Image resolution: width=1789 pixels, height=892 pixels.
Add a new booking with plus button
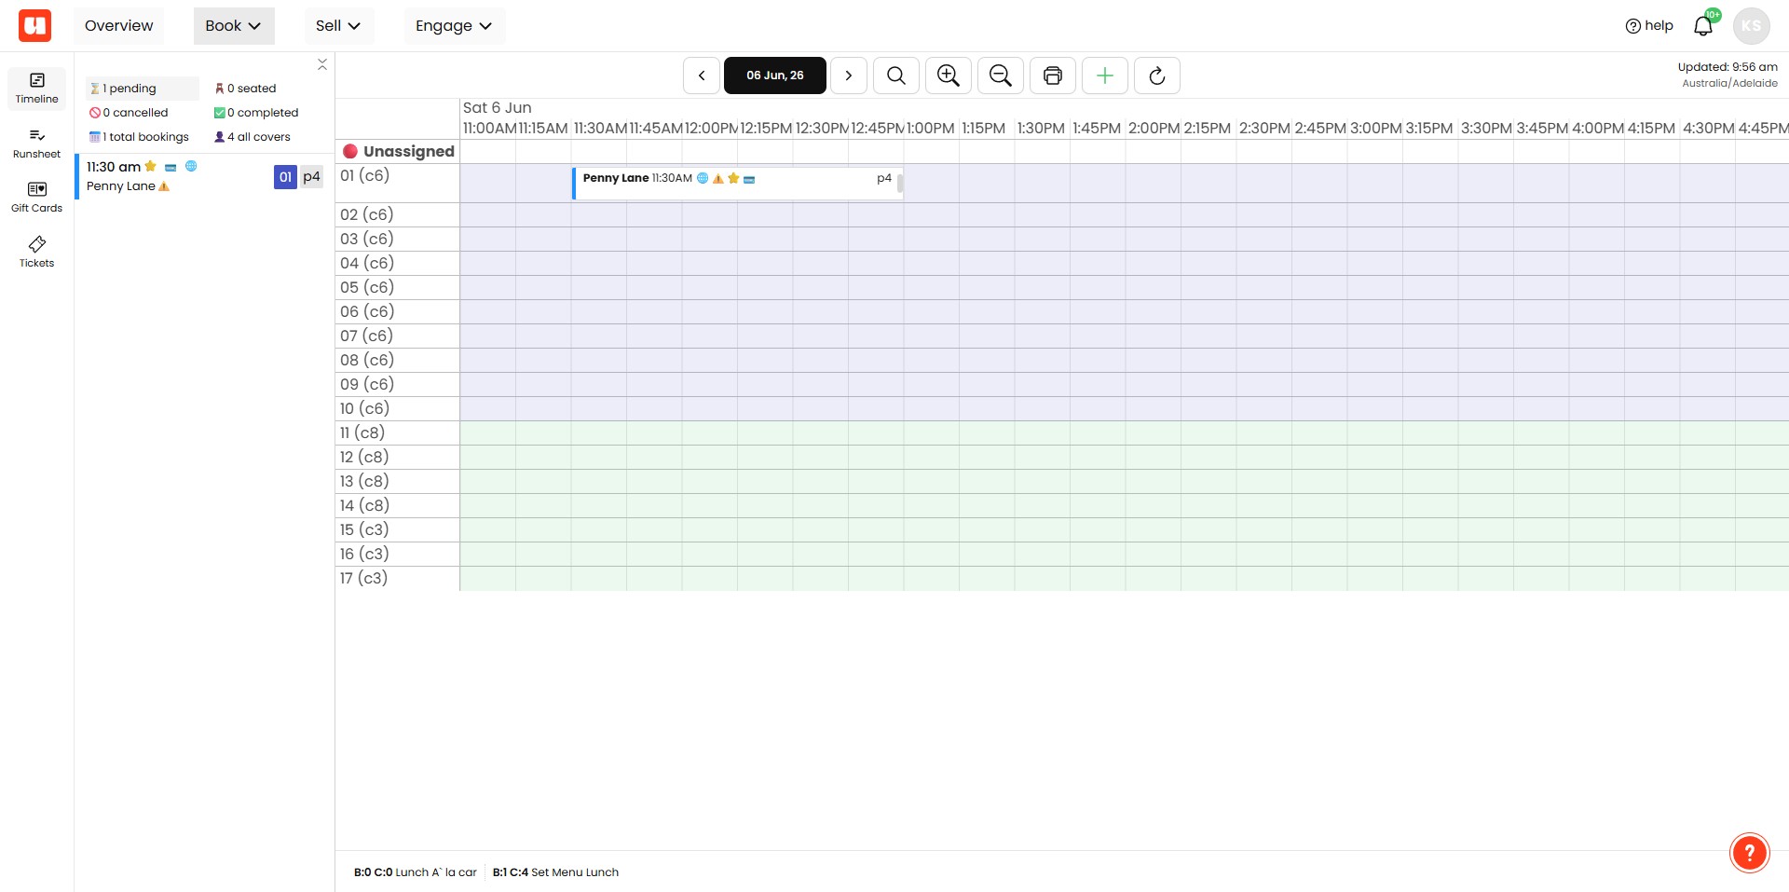pos(1105,75)
